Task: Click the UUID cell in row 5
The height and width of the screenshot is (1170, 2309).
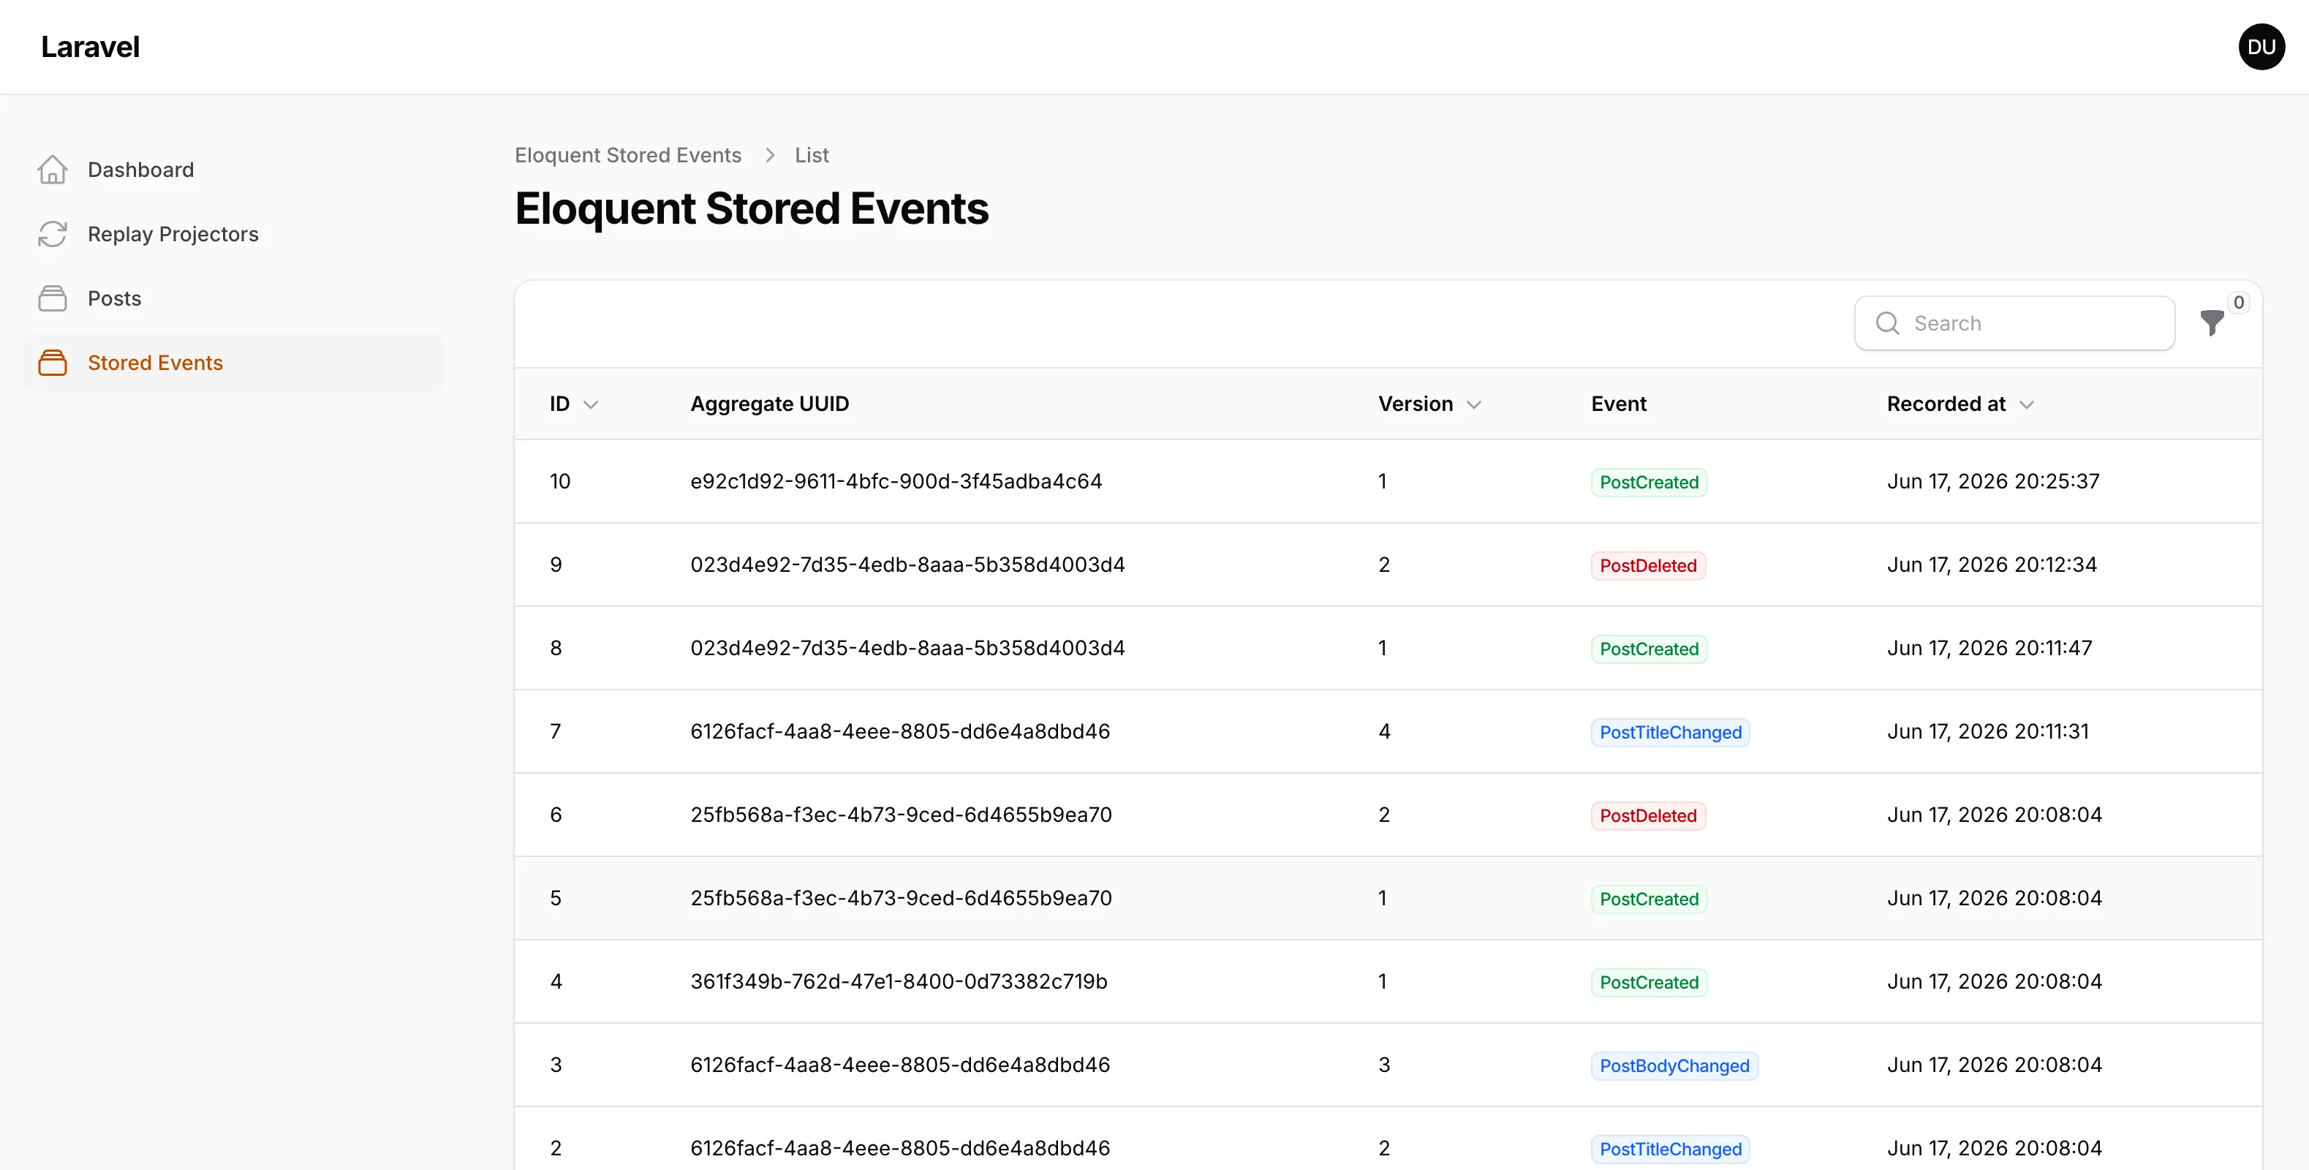Action: coord(901,899)
